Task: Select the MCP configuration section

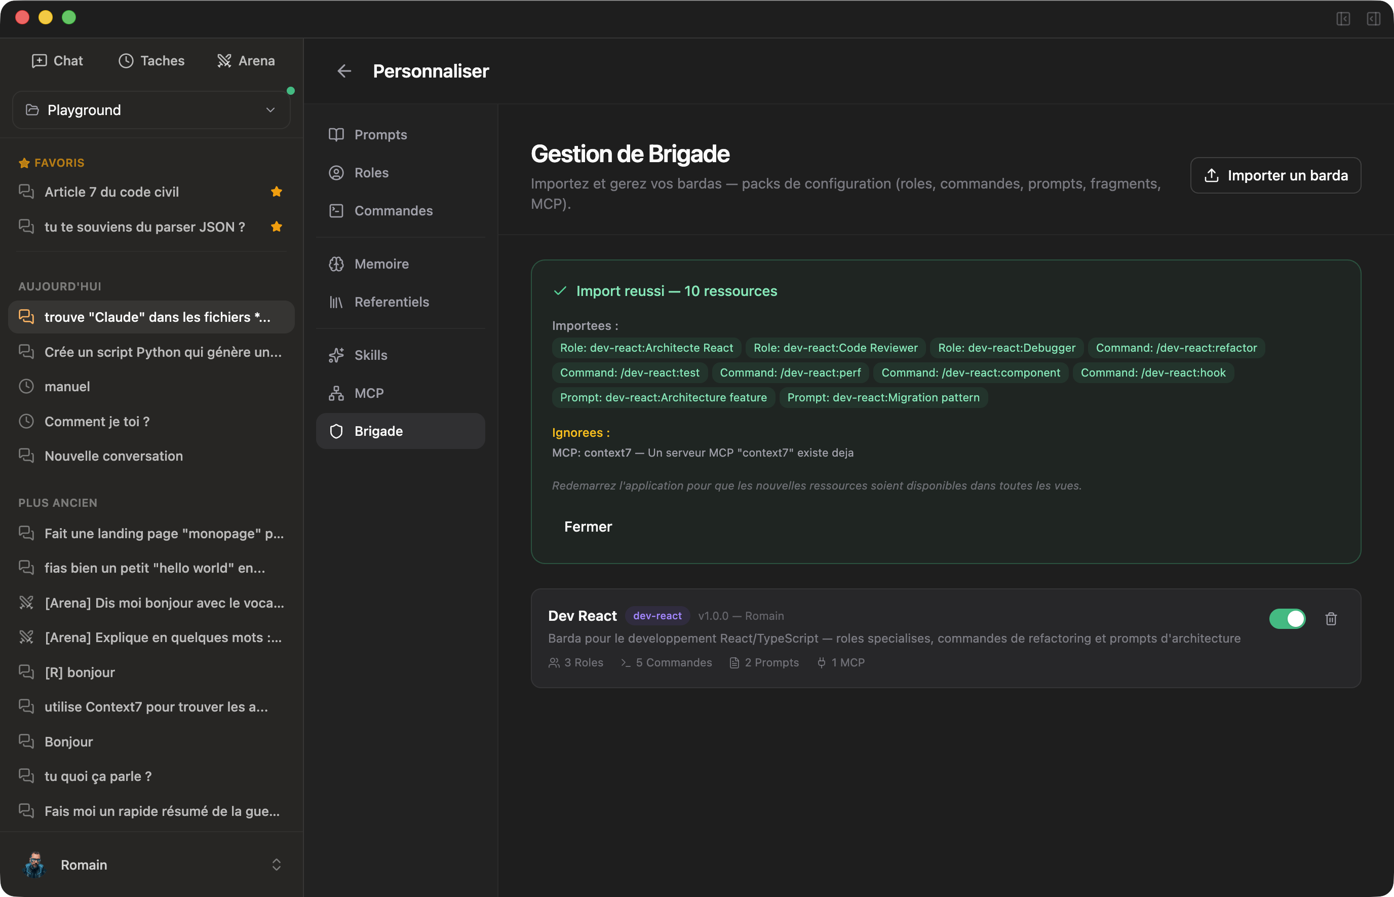Action: tap(368, 393)
